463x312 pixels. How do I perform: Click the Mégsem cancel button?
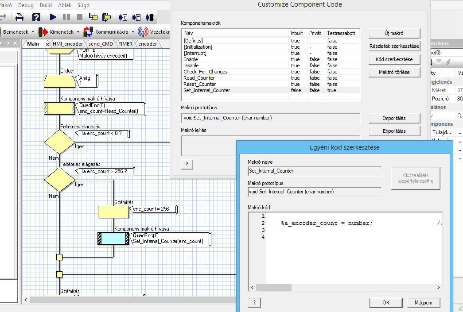pyautogui.click(x=423, y=303)
